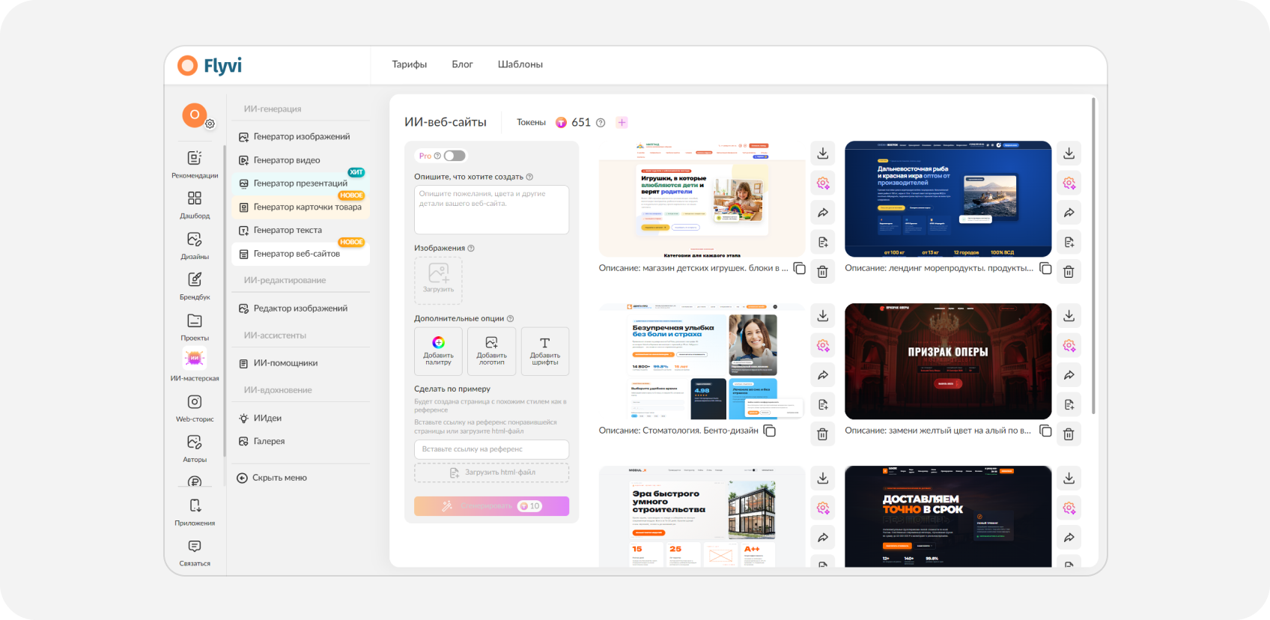Viewport: 1270px width, 620px height.
Task: Click the Загрузить html-файл button
Action: [492, 472]
